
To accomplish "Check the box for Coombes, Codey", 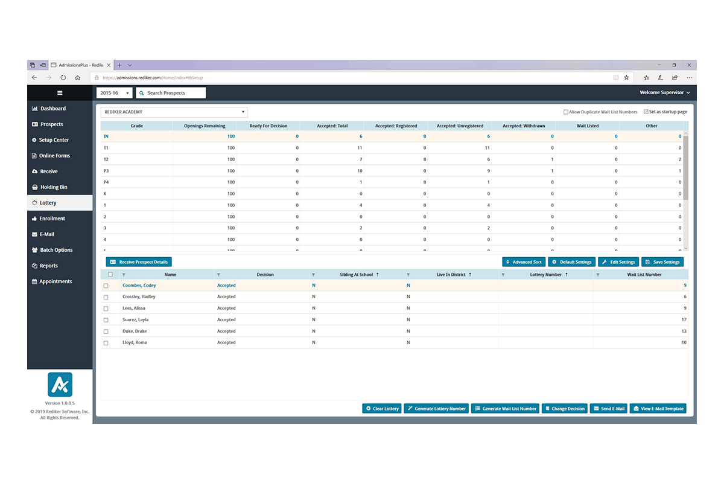I will (x=106, y=286).
